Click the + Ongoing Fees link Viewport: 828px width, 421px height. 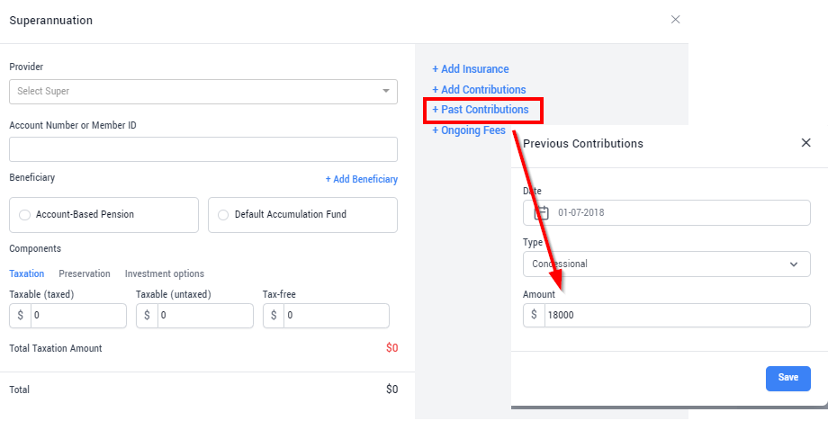469,130
